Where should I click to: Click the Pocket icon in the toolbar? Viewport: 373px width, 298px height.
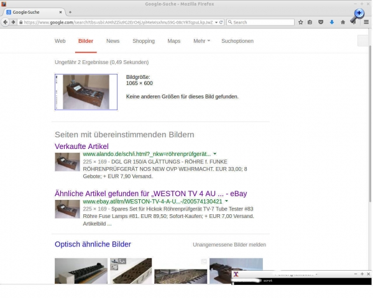[x=321, y=22]
